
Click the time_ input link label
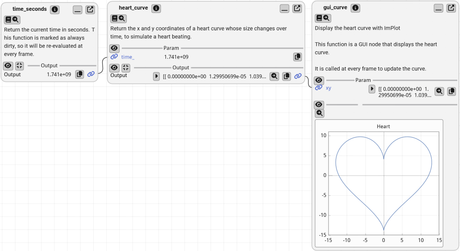click(128, 57)
